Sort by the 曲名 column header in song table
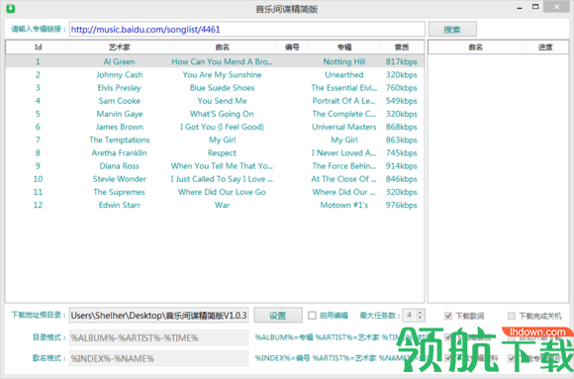Viewport: 574px width, 379px height. click(x=222, y=47)
